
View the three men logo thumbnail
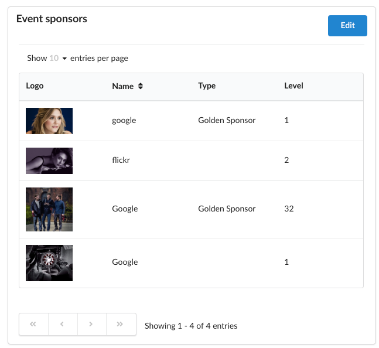pyautogui.click(x=49, y=209)
